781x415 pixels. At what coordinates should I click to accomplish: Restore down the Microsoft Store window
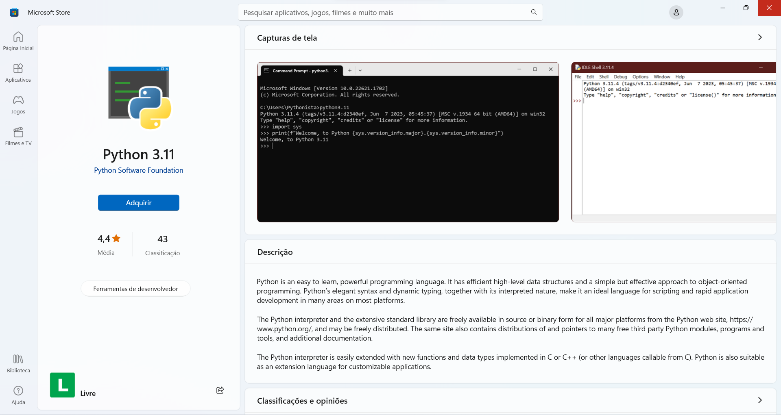point(746,8)
